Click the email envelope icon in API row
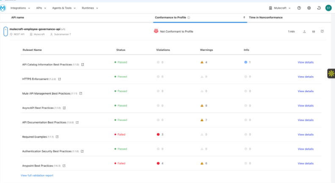Screen dimensions: 335x183 click(x=313, y=32)
